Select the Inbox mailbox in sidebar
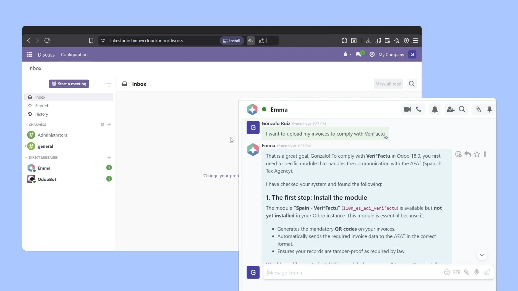Screen dimensions: 518x291 pos(69,97)
